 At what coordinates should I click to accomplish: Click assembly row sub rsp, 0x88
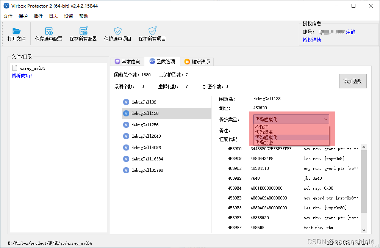click(293, 188)
